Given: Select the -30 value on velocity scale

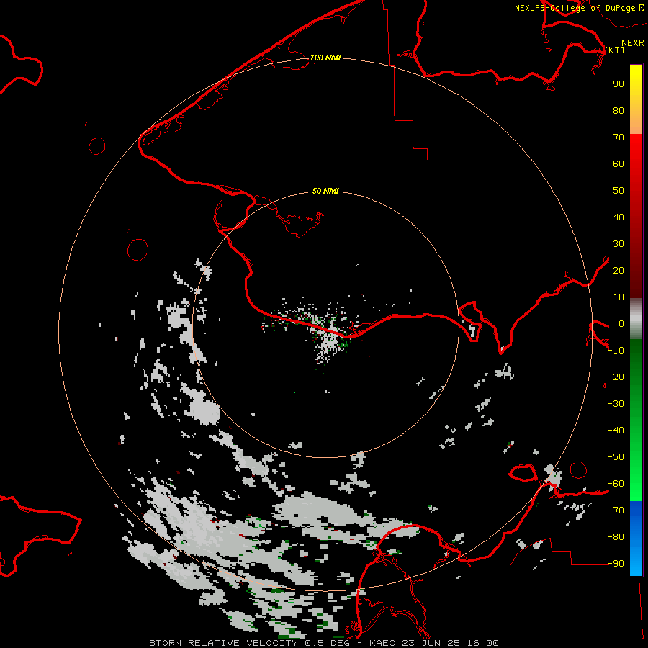Looking at the screenshot, I should coord(616,404).
